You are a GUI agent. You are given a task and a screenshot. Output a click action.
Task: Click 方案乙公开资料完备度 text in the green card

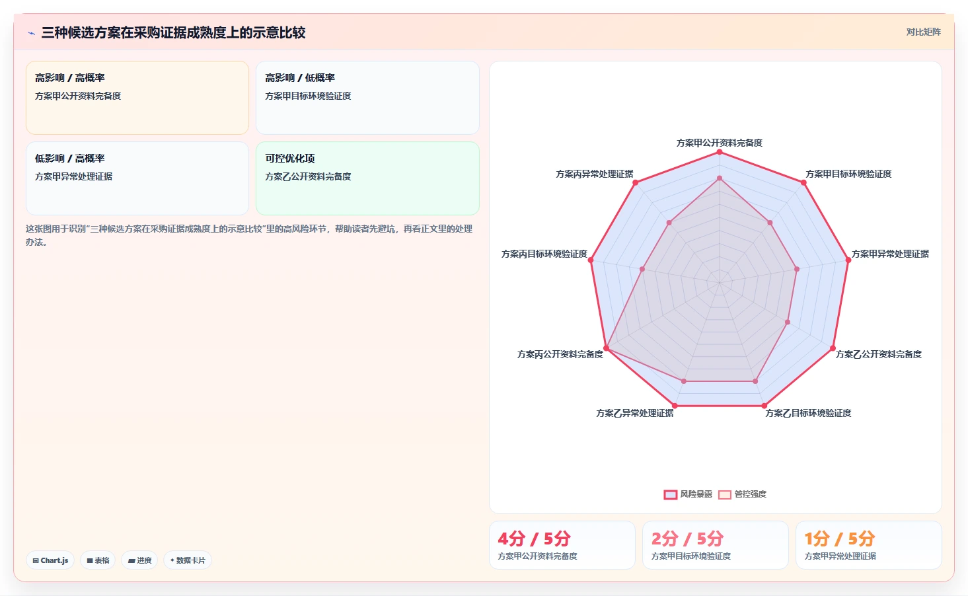pos(308,176)
